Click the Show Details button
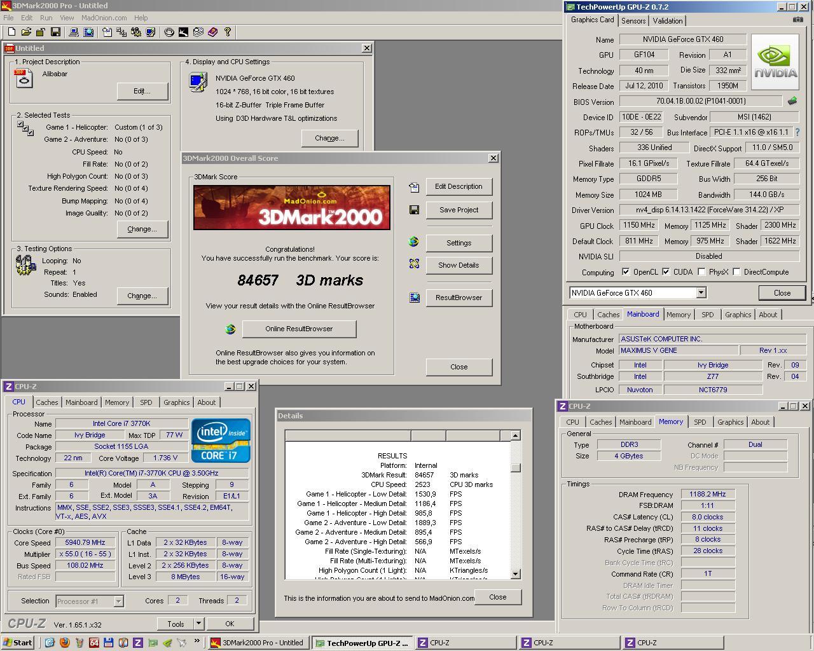This screenshot has width=814, height=651. (x=459, y=265)
